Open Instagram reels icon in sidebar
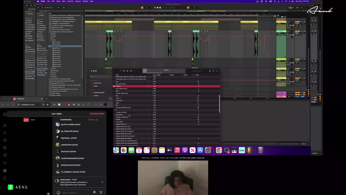The height and width of the screenshot is (195, 346). [x=5, y=148]
